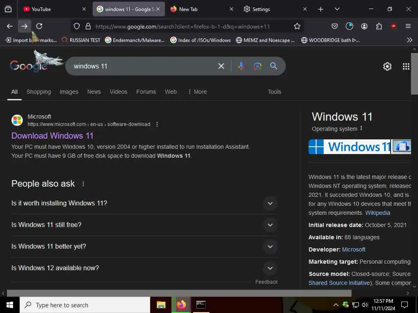Click the horizontal page scrollbar
The image size is (418, 313).
tap(179, 293)
